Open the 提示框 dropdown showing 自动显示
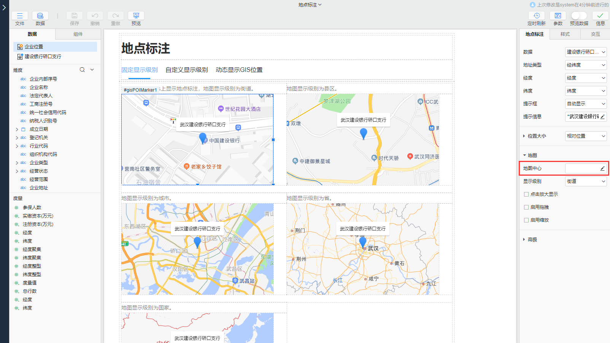 pos(586,103)
